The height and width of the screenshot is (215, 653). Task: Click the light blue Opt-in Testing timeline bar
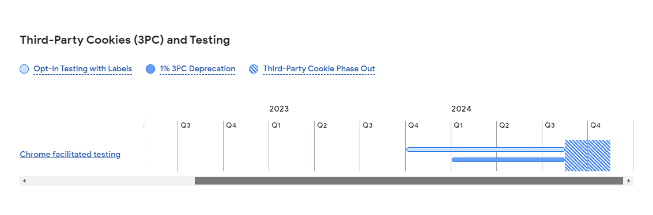[x=486, y=149]
